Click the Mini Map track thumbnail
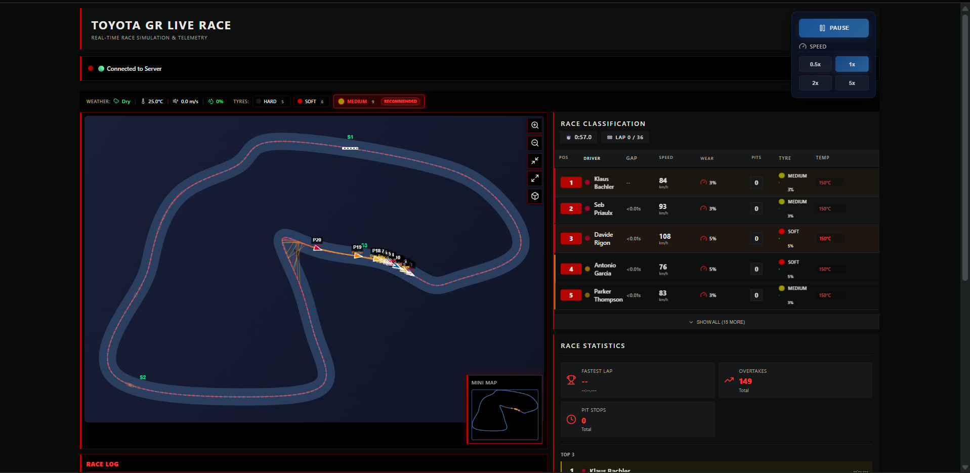 point(505,414)
